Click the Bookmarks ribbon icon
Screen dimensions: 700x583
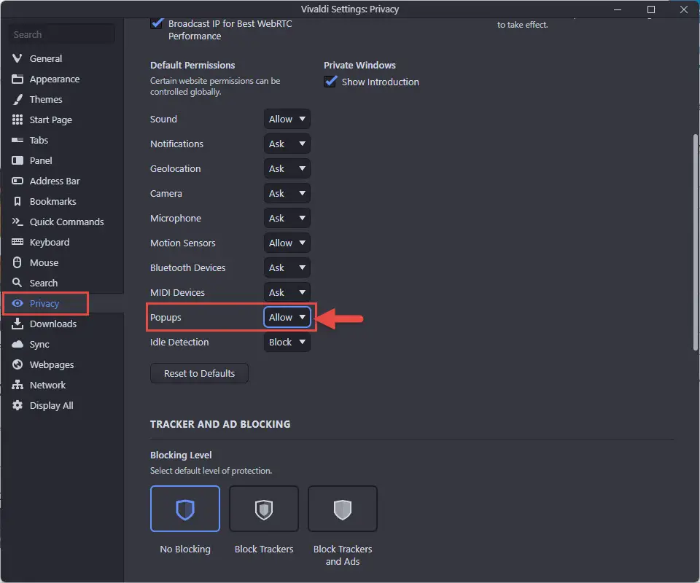(17, 201)
